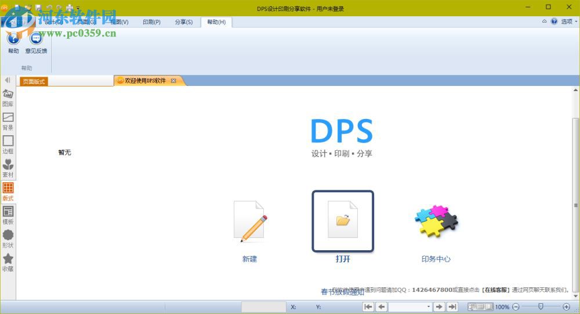Open the Help icon in the ribbon

13,38
